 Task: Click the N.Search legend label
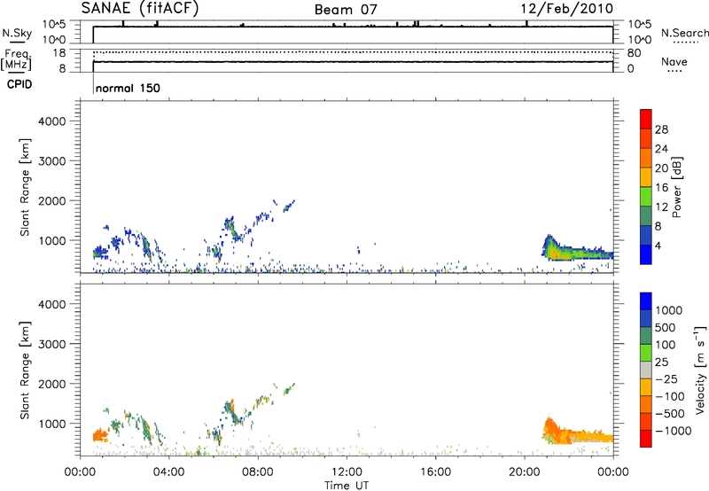click(684, 33)
